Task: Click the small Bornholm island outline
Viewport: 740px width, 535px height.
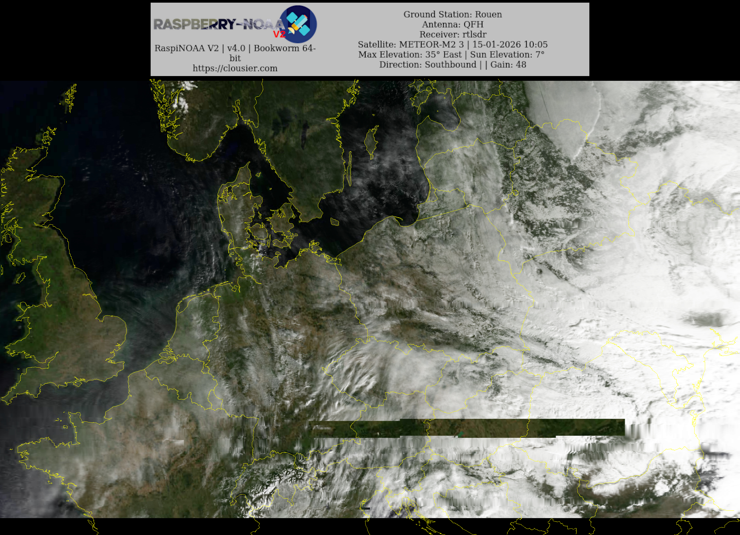Action: [x=335, y=222]
